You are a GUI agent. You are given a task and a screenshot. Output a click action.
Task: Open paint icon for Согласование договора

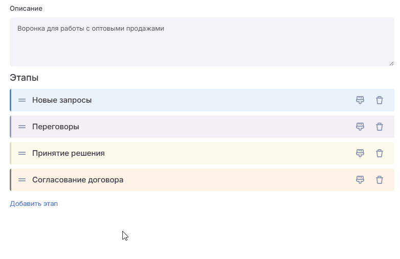[360, 180]
